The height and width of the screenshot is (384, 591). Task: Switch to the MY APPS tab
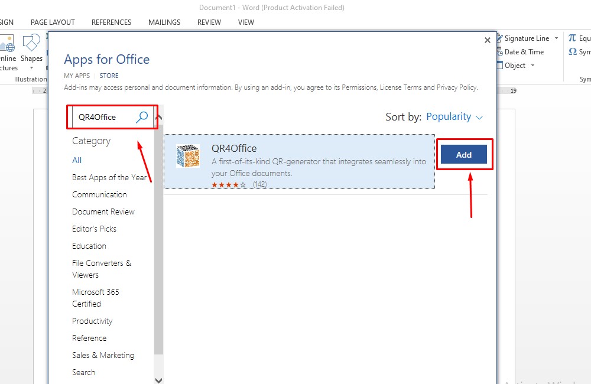coord(76,76)
